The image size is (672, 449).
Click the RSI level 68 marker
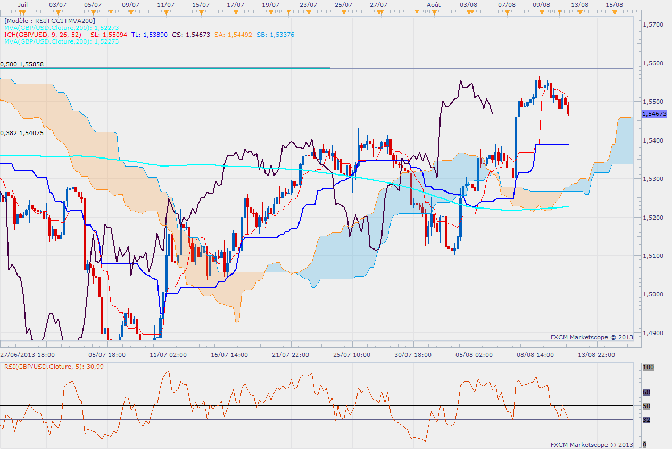(x=647, y=392)
